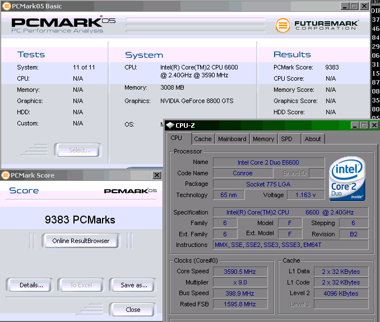
Task: Click the PCMark05 Basic title bar icon
Action: 6,6
